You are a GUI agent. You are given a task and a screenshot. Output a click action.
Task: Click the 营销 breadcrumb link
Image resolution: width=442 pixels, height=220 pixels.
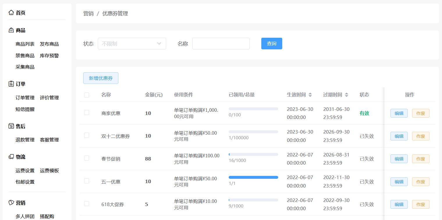coord(88,14)
